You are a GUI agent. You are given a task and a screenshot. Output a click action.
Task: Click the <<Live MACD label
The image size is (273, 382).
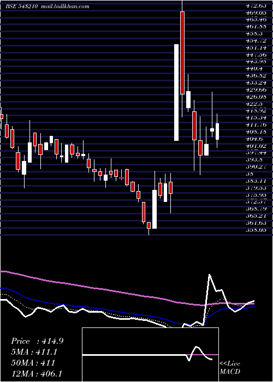(230, 368)
